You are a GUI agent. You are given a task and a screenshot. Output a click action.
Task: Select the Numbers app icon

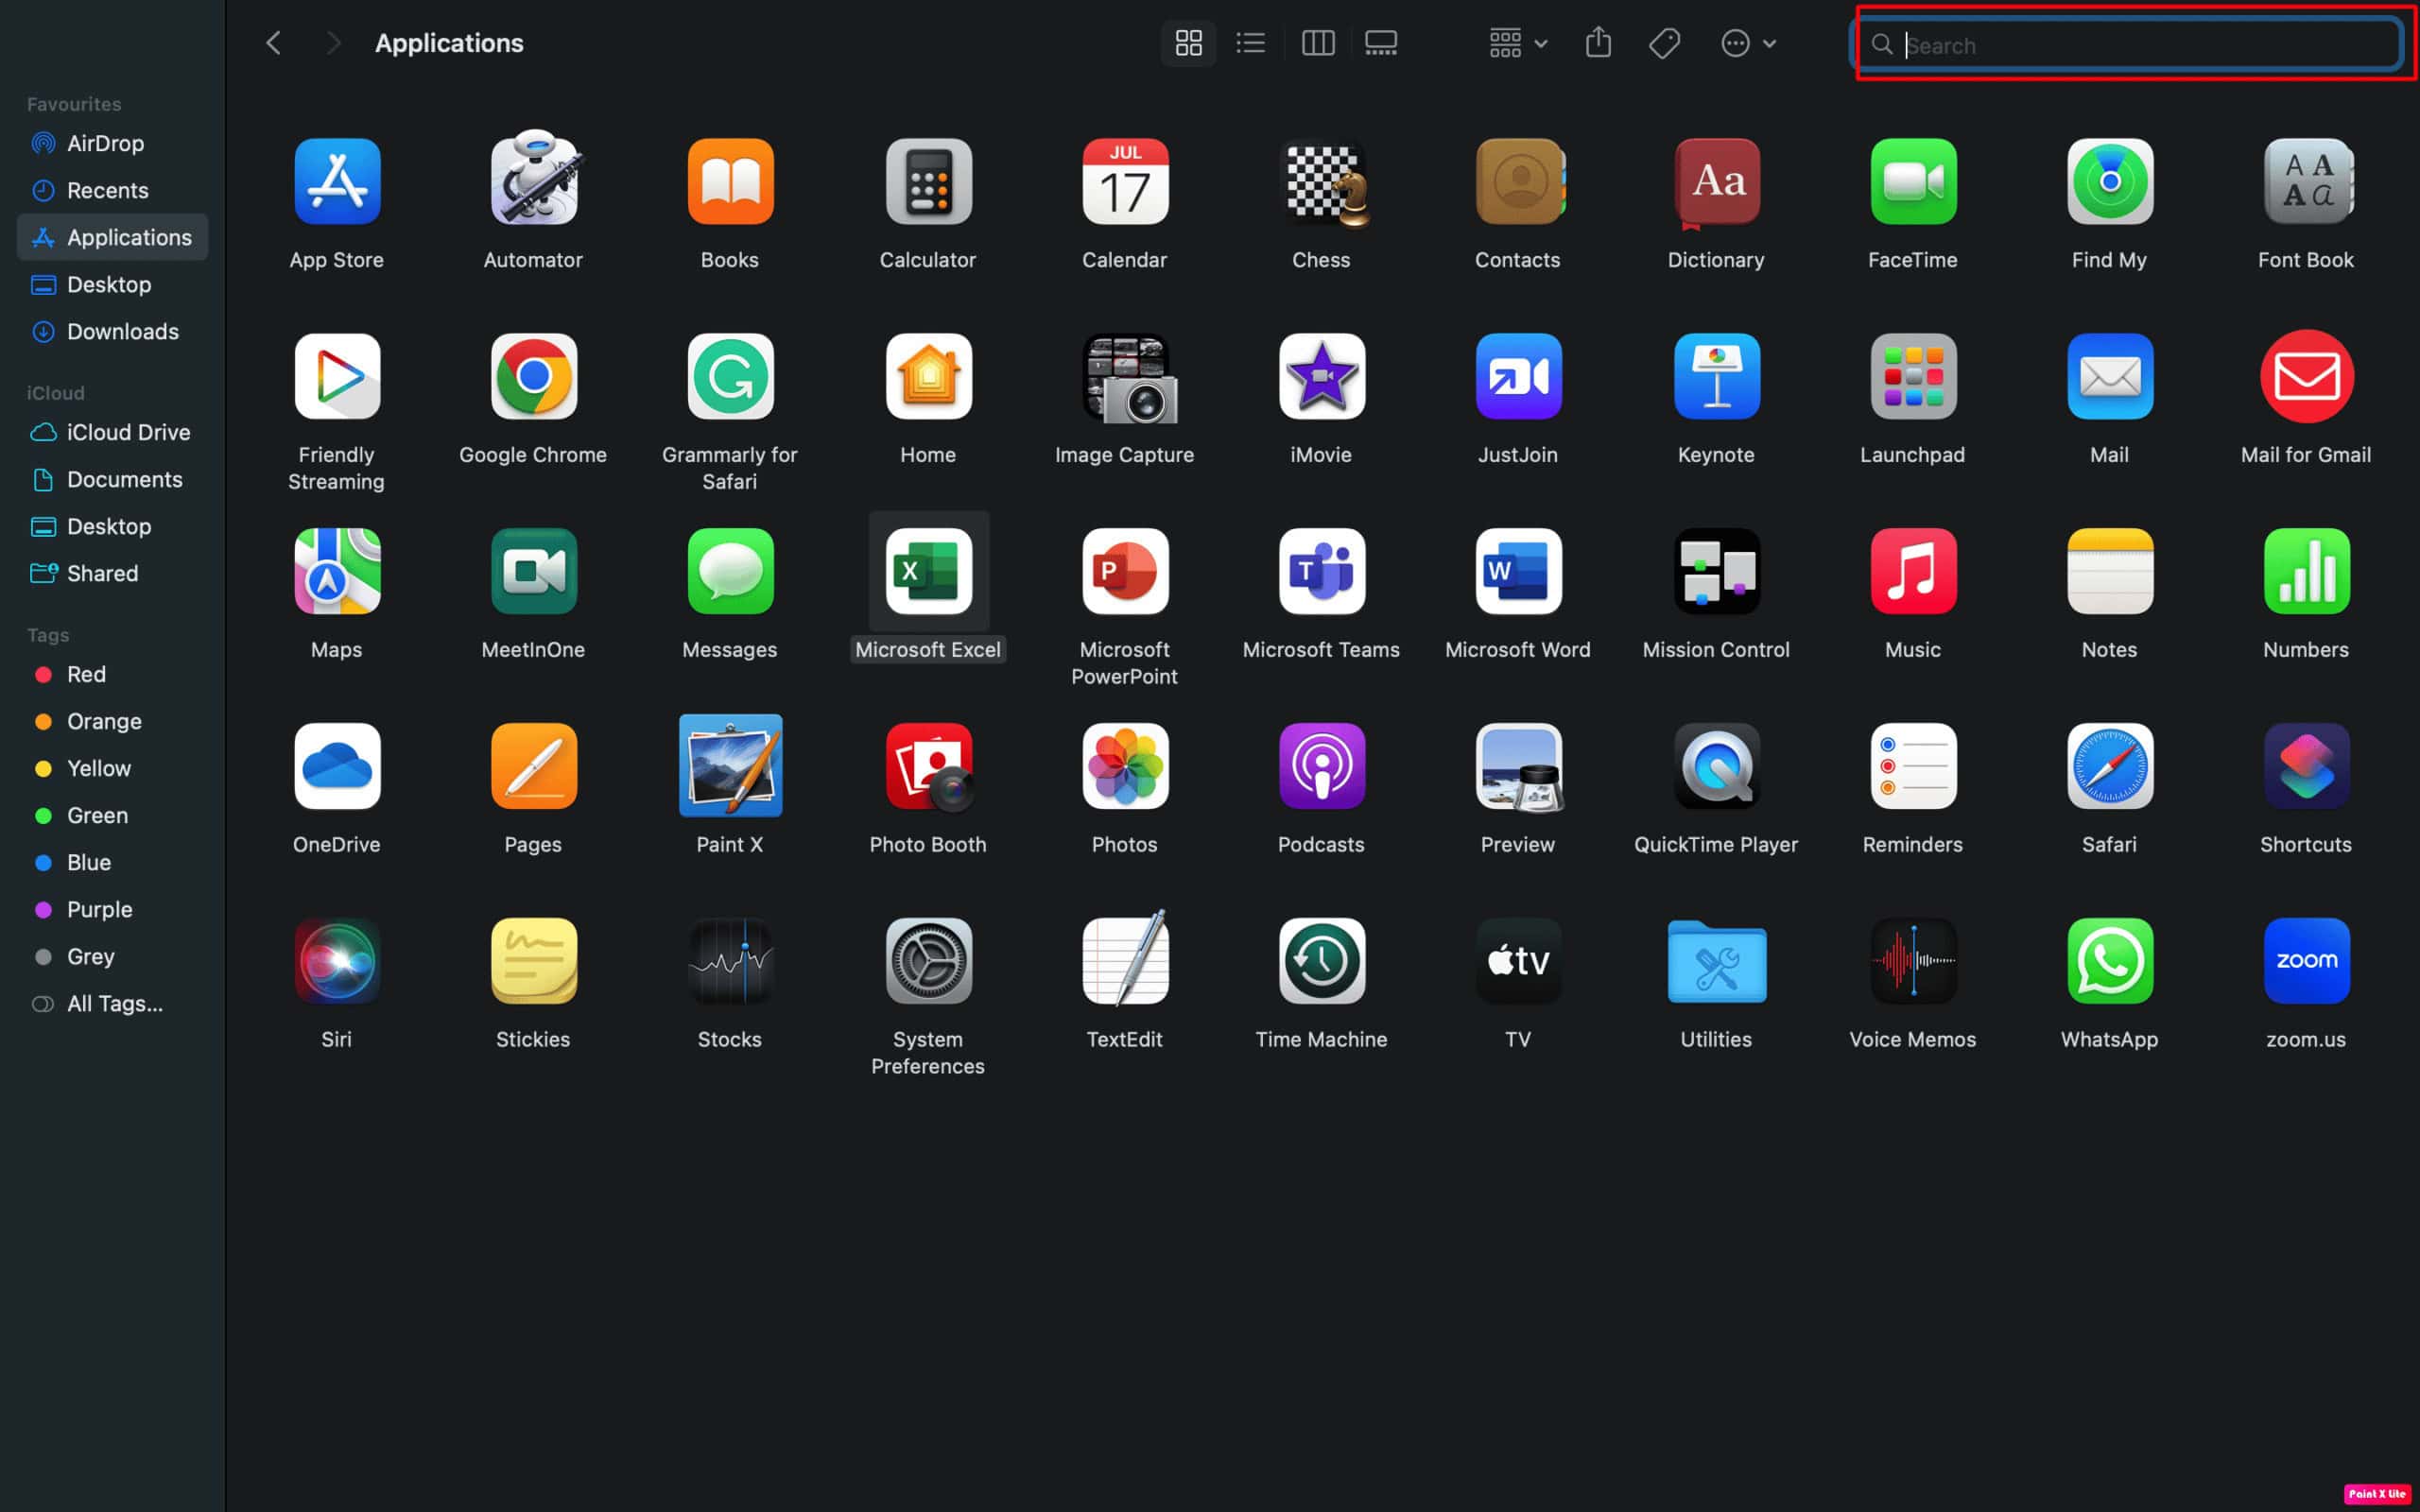click(2307, 571)
